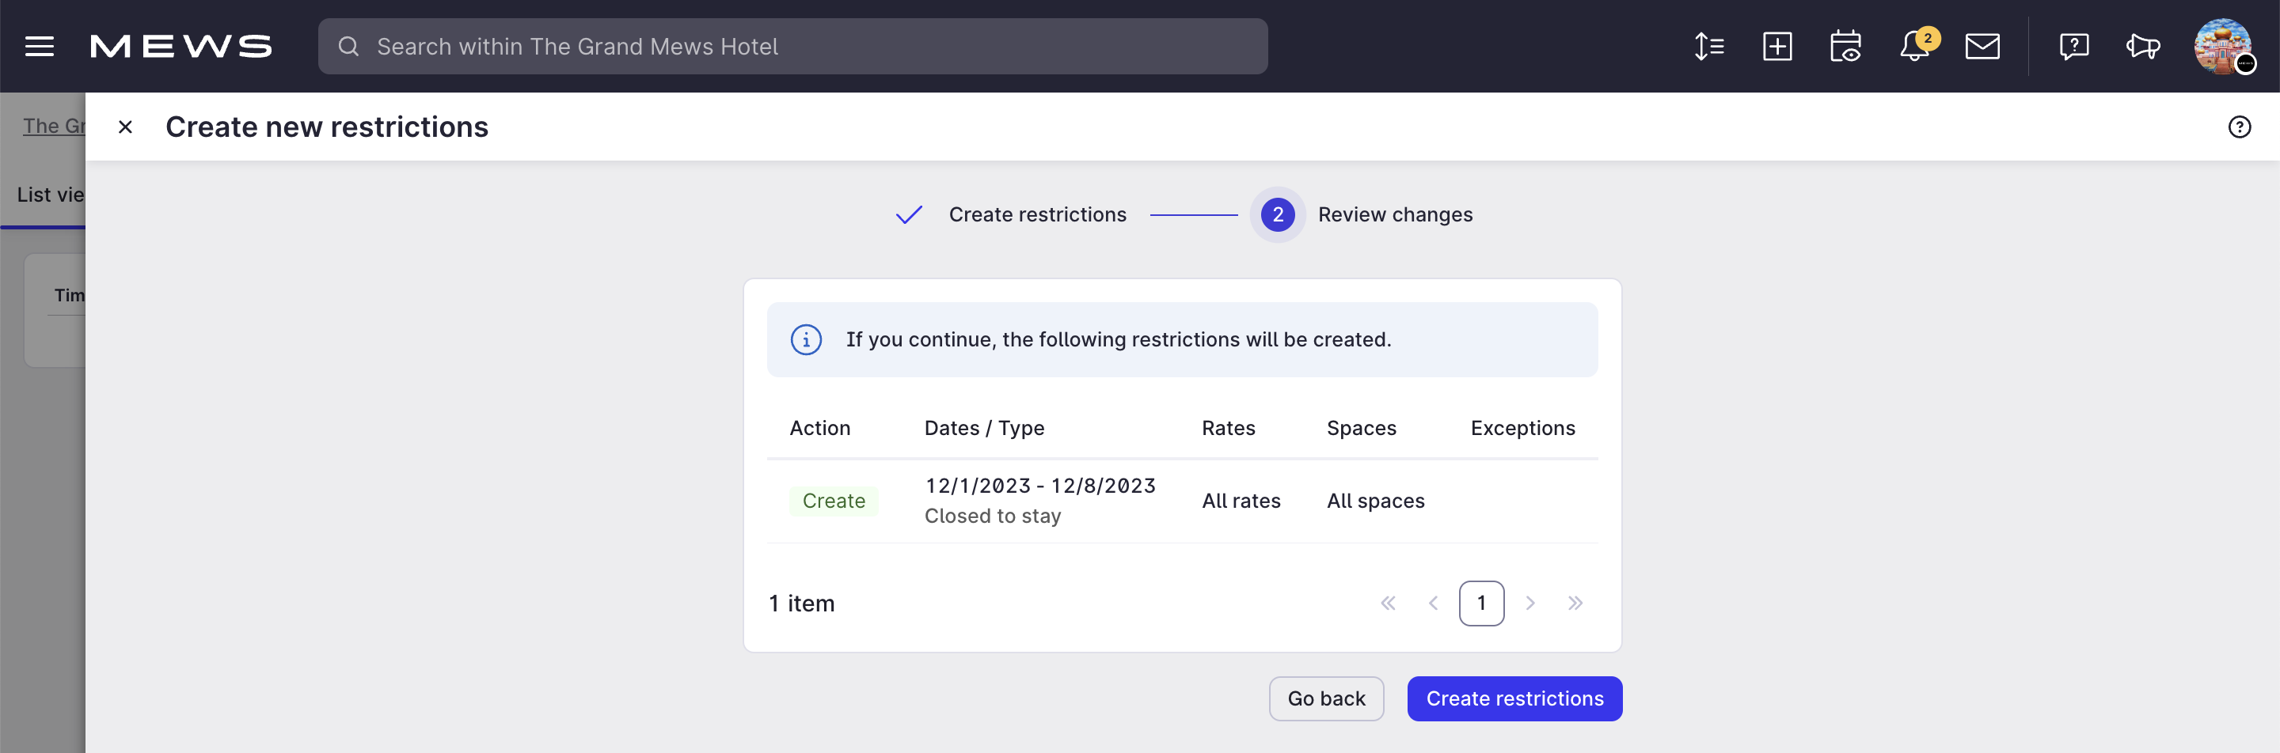Select page 1 in pagination
This screenshot has width=2280, height=753.
click(x=1480, y=603)
